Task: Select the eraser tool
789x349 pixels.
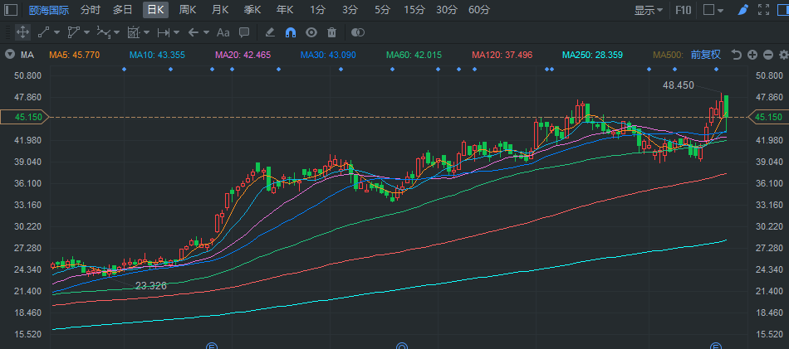Action: click(x=270, y=32)
